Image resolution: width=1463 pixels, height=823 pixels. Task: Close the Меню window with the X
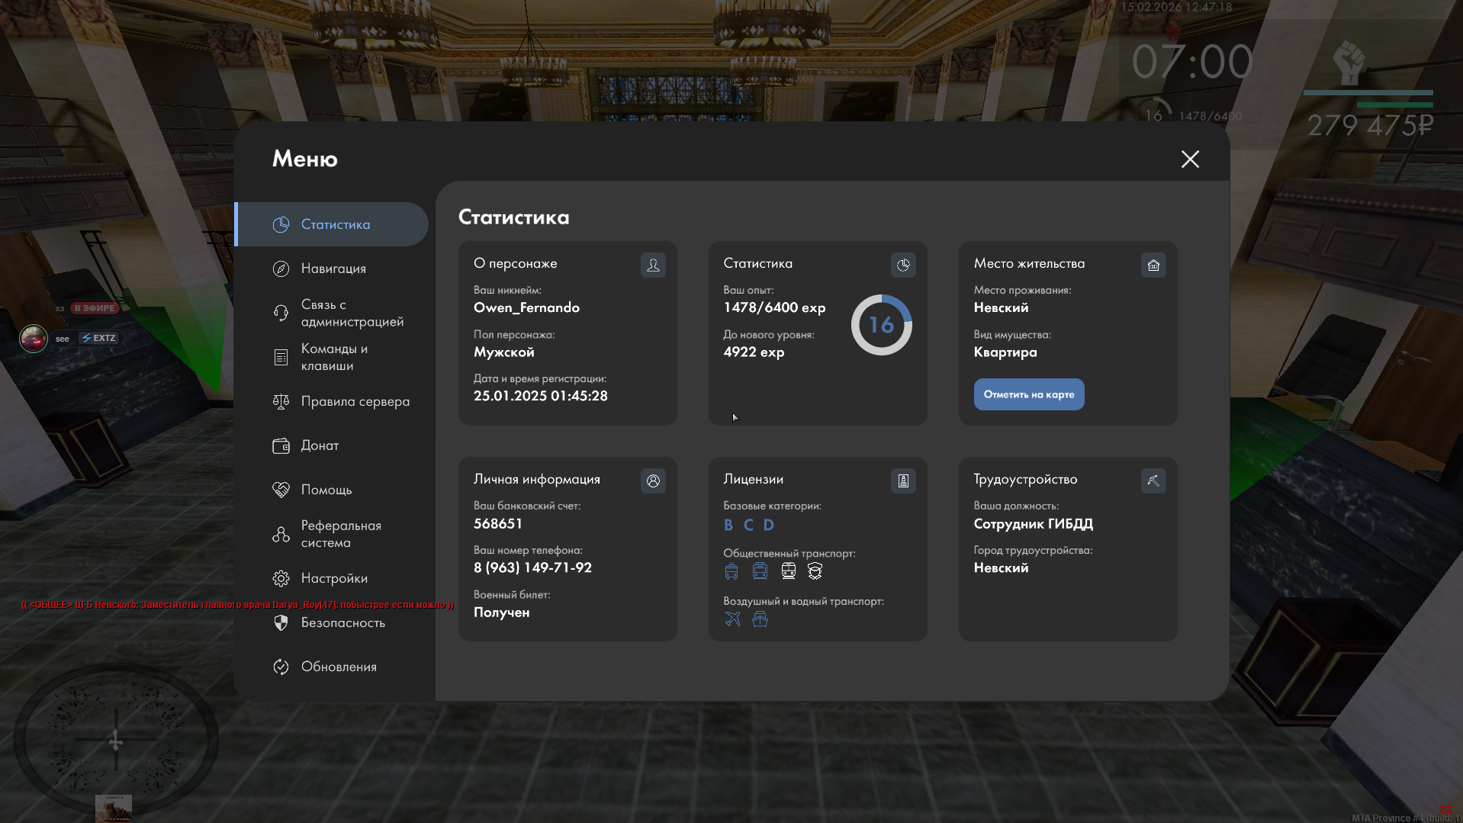pos(1189,159)
